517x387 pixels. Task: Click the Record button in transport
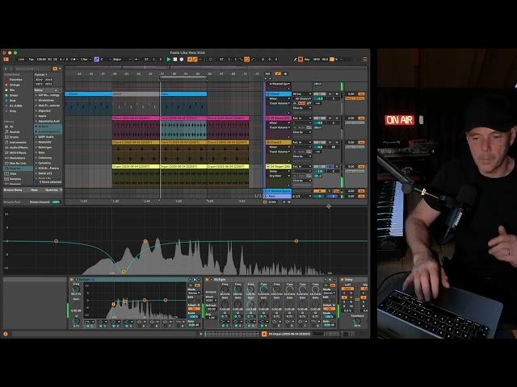pyautogui.click(x=181, y=59)
